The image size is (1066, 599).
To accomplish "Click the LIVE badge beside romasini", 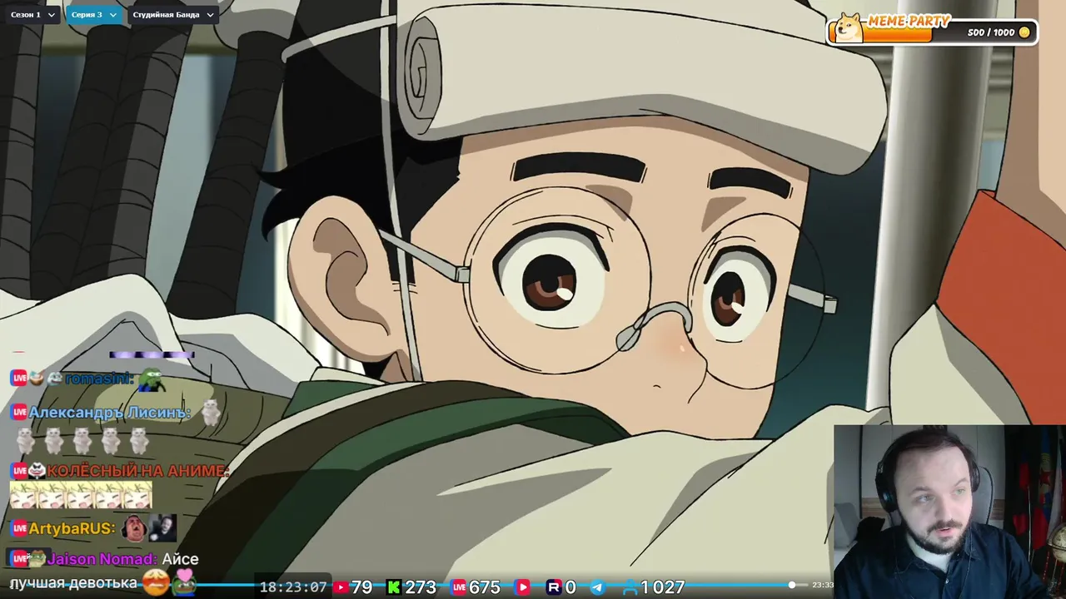I will click(x=19, y=378).
